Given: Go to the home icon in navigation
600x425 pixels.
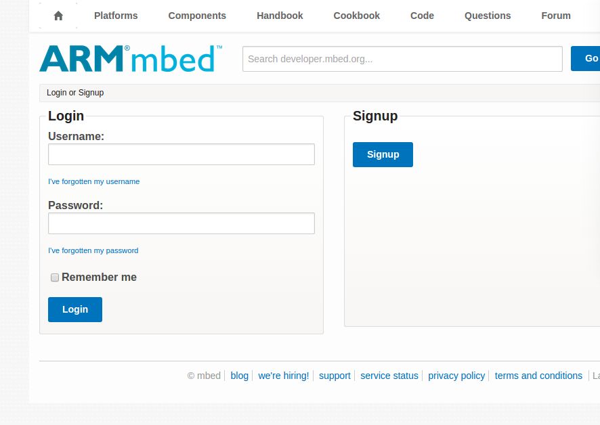Looking at the screenshot, I should click(58, 16).
